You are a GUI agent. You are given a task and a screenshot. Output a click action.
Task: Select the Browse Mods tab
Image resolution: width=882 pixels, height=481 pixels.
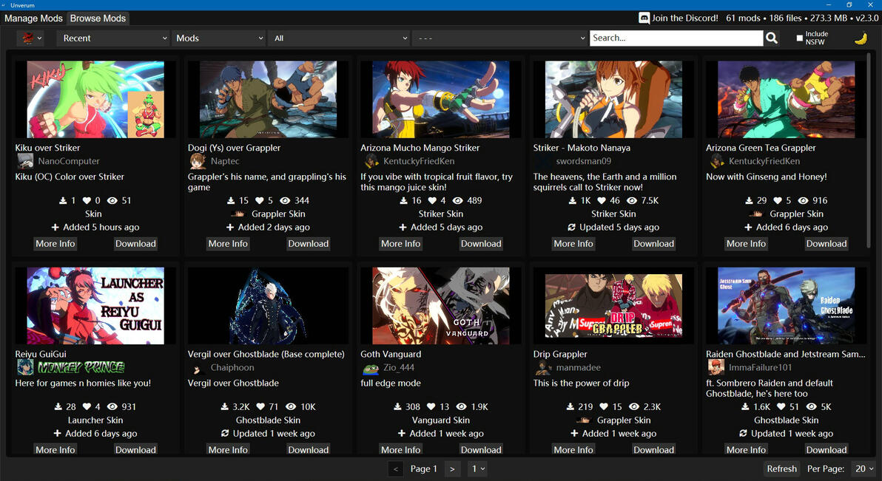[x=98, y=18]
